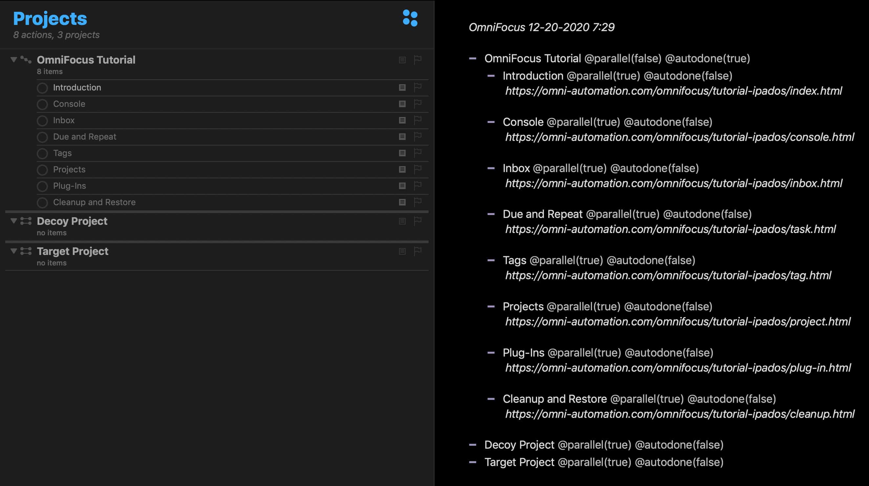Flag the Cleanup and Restore task
This screenshot has width=869, height=486.
click(x=418, y=202)
